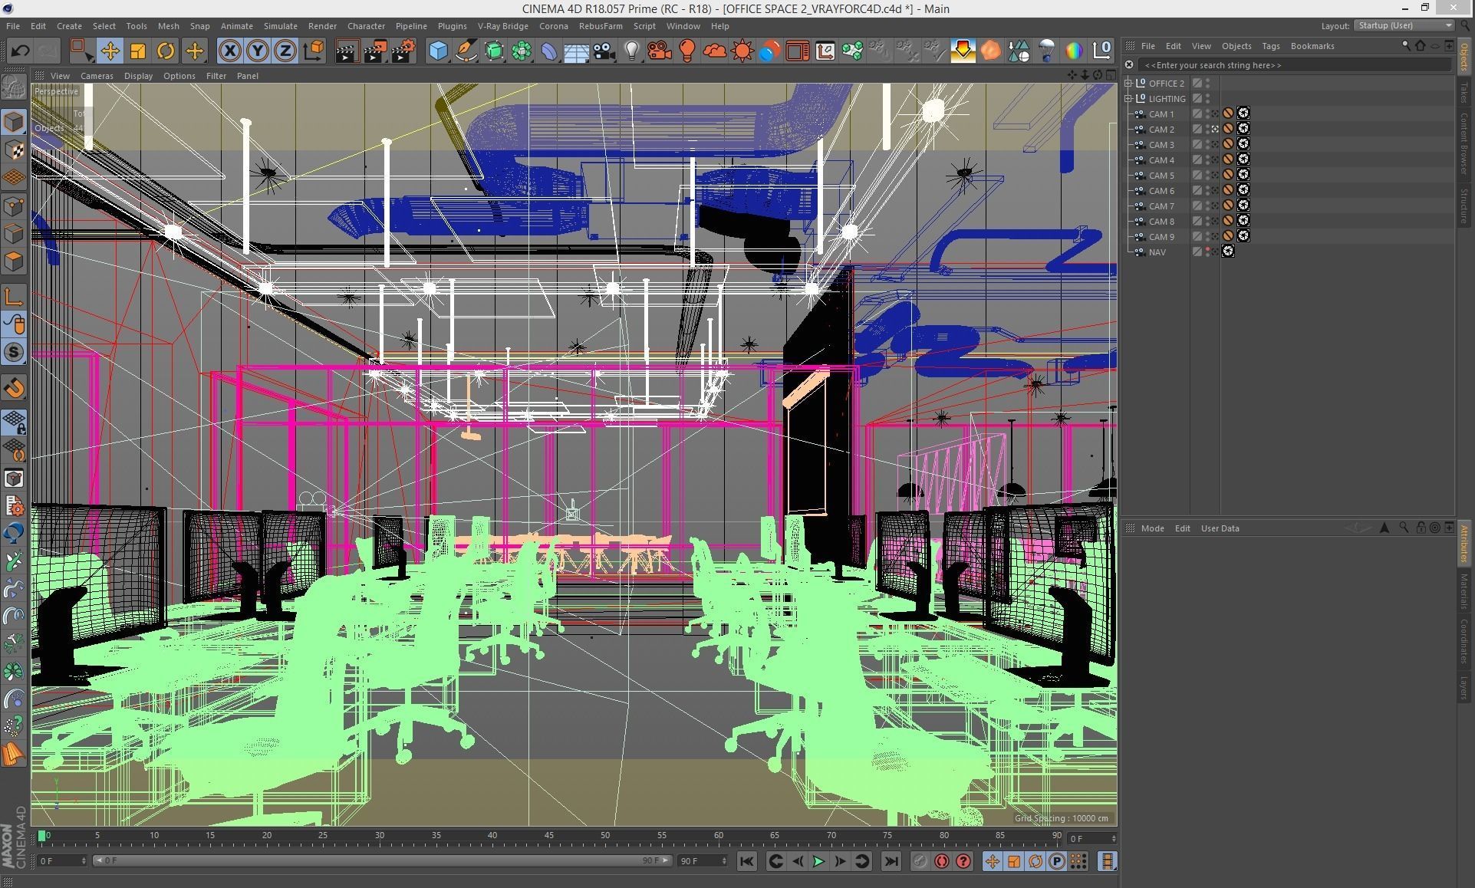Image resolution: width=1475 pixels, height=888 pixels.
Task: Activate the Rotate tool
Action: click(166, 51)
